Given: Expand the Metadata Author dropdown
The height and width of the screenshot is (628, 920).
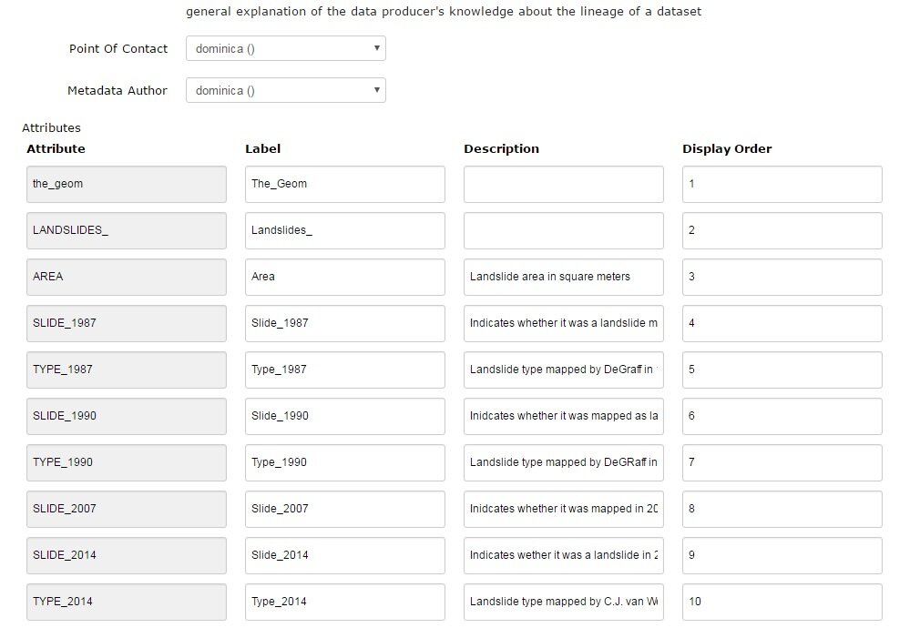Looking at the screenshot, I should (285, 91).
